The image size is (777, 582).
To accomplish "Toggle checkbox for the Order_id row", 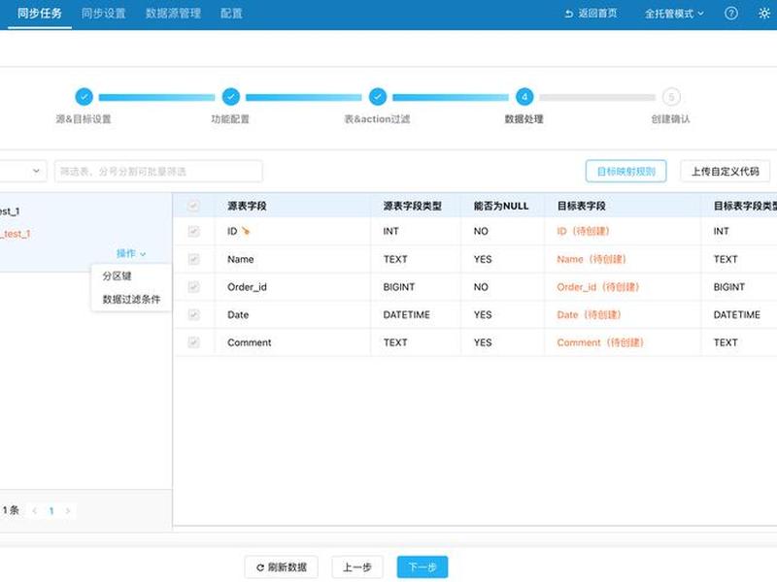I will (193, 286).
